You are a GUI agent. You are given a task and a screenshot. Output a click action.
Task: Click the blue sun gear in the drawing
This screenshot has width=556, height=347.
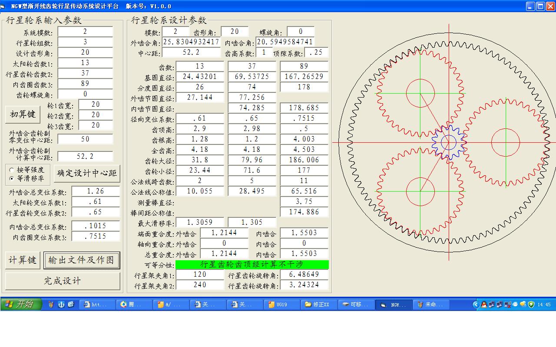(x=449, y=142)
